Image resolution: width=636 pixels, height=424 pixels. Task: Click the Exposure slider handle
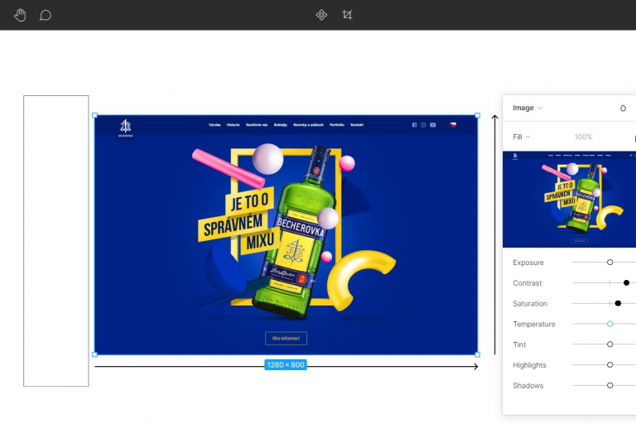tap(609, 263)
